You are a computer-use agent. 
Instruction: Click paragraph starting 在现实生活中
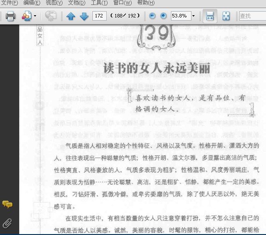pos(156,224)
